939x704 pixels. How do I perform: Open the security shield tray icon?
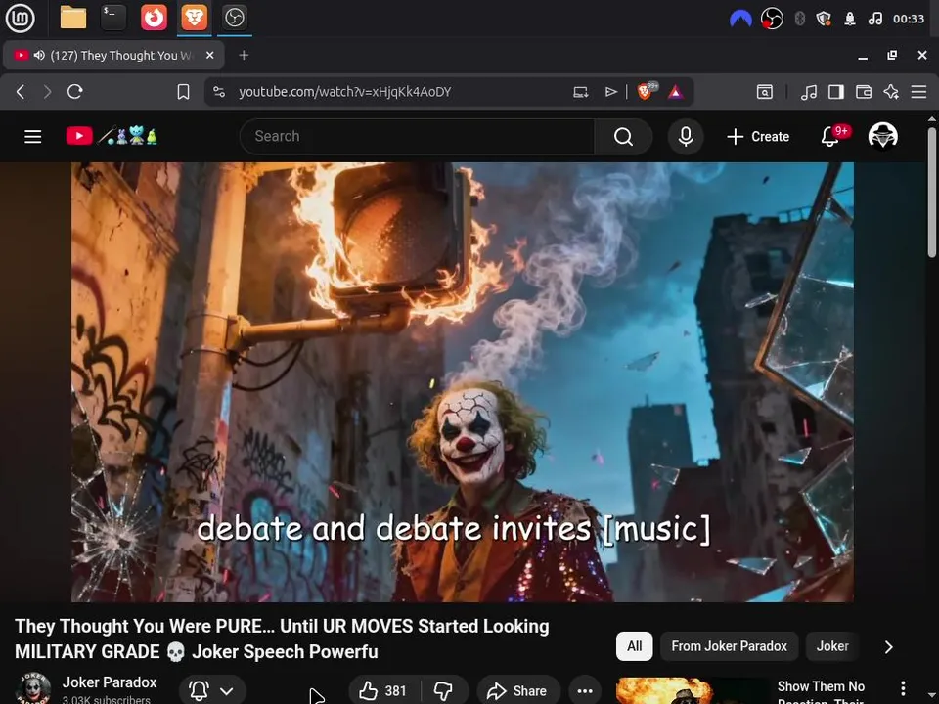[x=824, y=20]
